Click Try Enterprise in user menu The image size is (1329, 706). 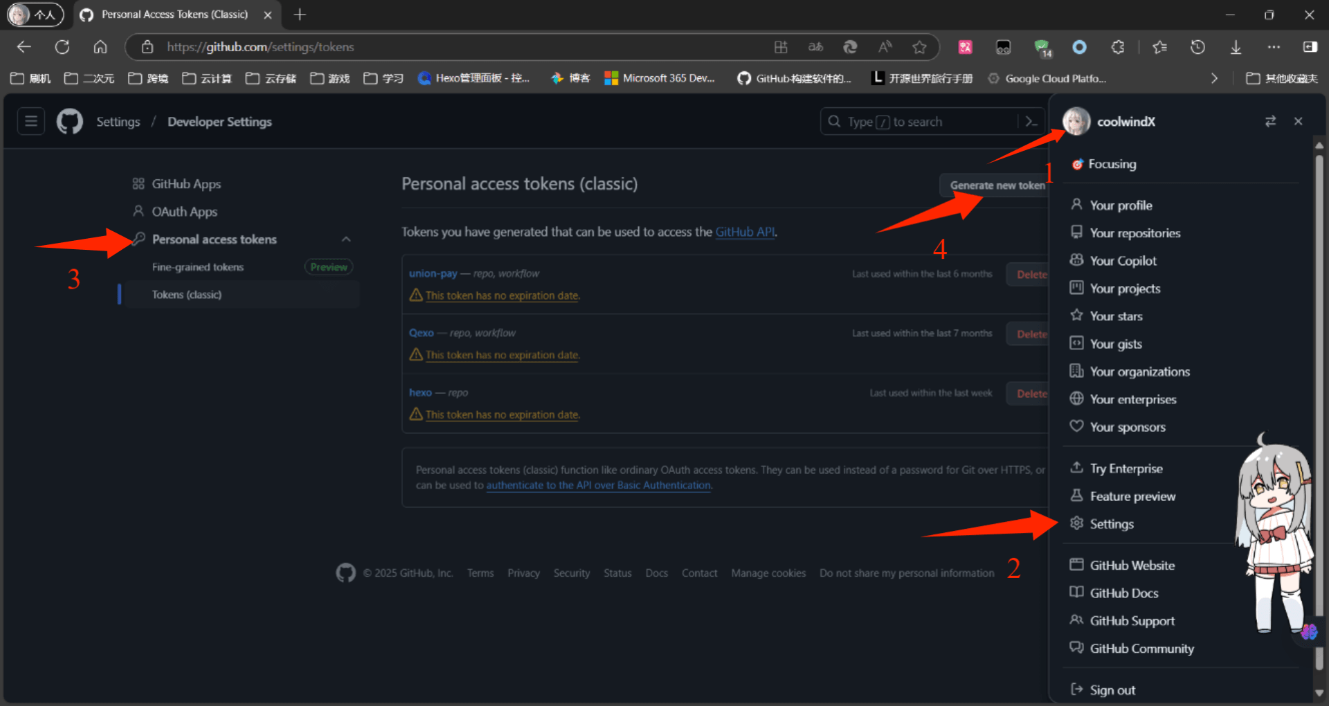[x=1126, y=469]
